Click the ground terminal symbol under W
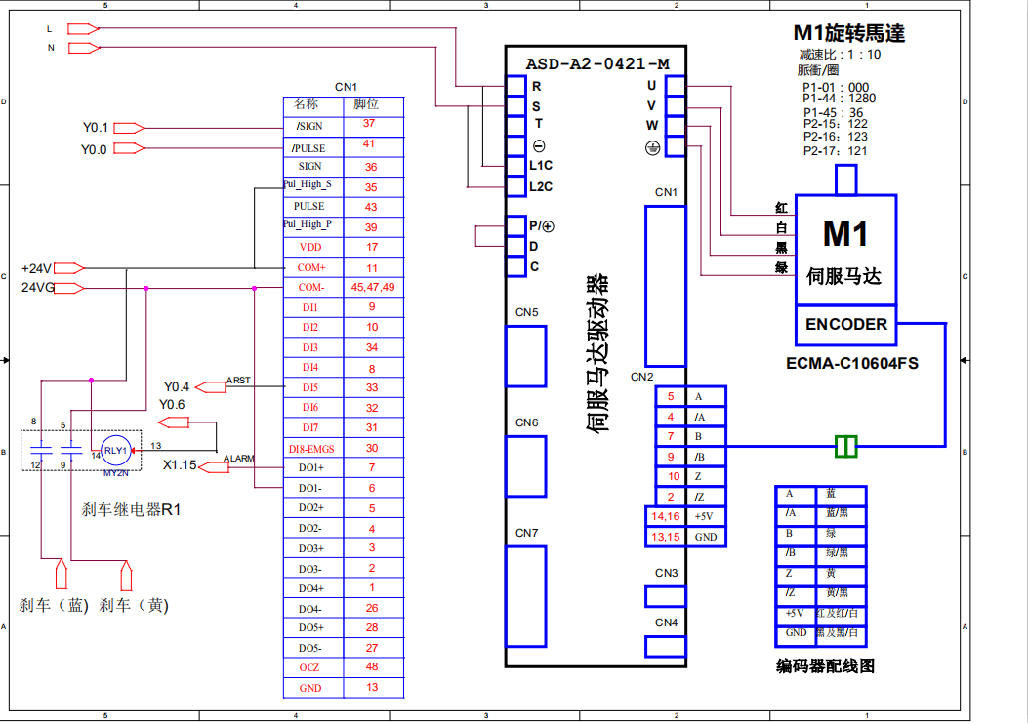The image size is (1028, 723). pyautogui.click(x=653, y=147)
